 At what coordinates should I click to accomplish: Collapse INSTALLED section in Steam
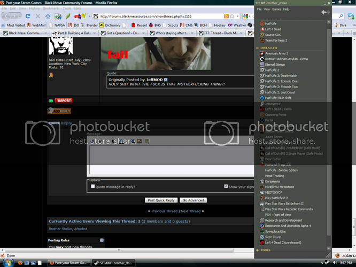pyautogui.click(x=257, y=48)
